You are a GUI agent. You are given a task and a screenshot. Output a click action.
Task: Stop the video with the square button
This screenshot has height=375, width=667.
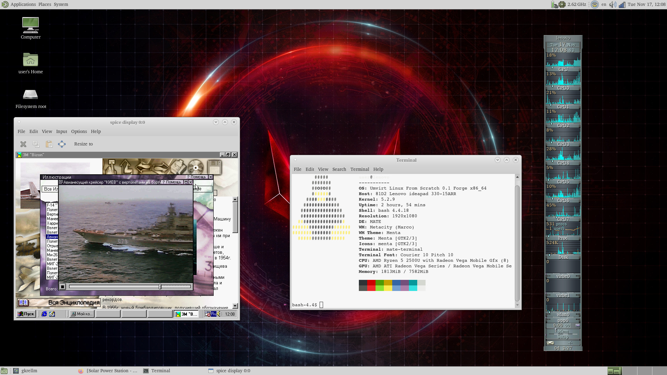coord(63,286)
